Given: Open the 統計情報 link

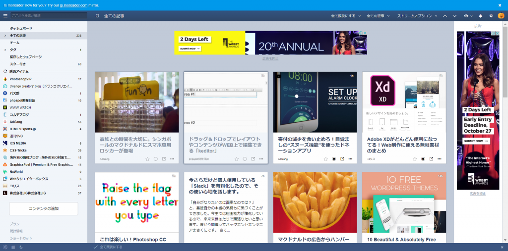Looking at the screenshot, I should pos(16,231).
